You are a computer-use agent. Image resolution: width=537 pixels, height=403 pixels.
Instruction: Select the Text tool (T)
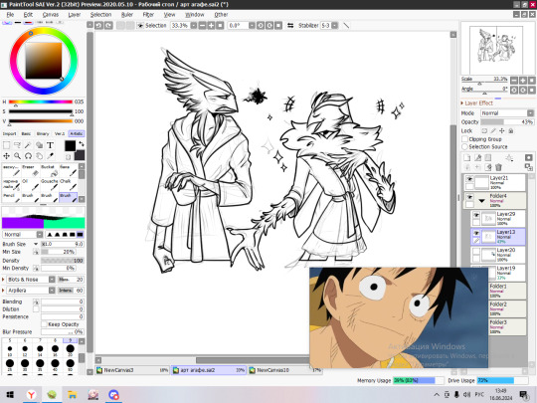pos(50,145)
